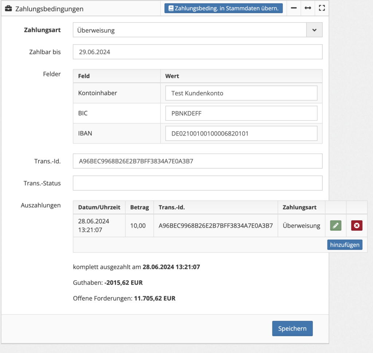Viewport: 373px width, 353px height.
Task: Click the Trans.-Id. form label
Action: [x=48, y=161]
